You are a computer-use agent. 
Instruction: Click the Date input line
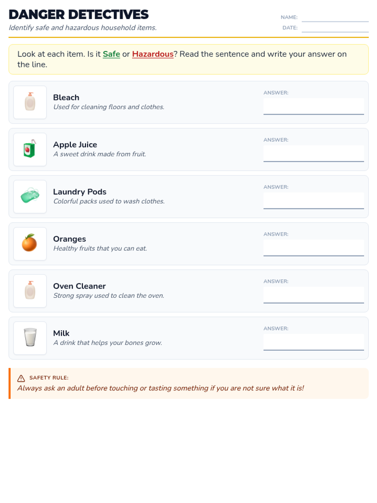point(335,28)
